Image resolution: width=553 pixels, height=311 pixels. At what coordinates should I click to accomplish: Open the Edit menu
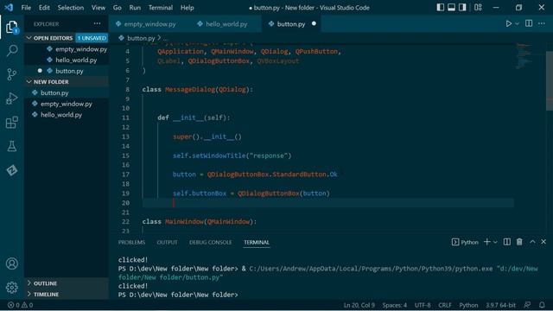(x=44, y=8)
